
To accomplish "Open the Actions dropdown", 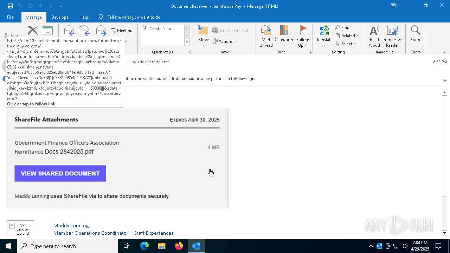I will click(224, 41).
